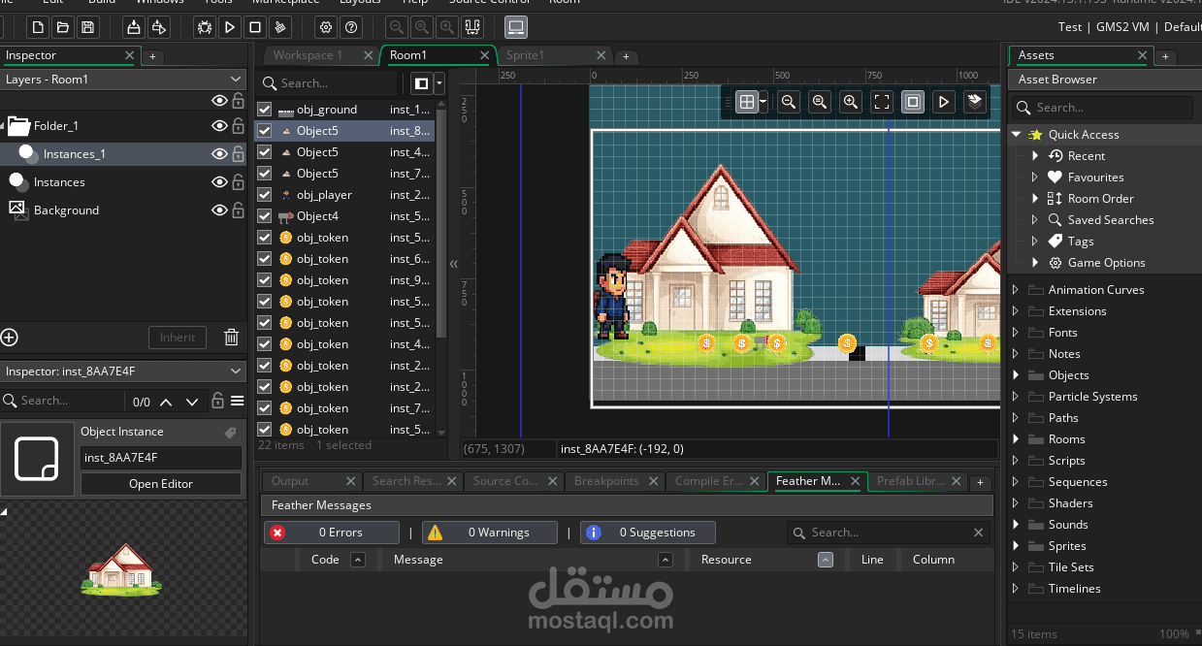Fit the room to window icon
Screen dimensions: 1202x646
coord(882,101)
